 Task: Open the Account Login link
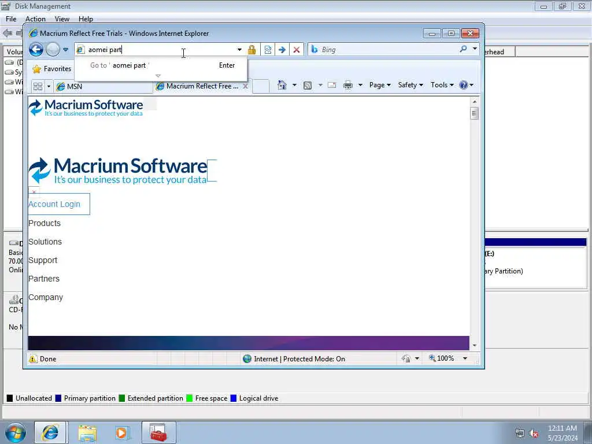click(54, 204)
